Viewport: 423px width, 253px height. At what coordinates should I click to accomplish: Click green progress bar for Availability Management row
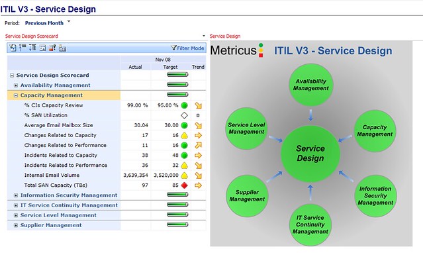tap(177, 85)
